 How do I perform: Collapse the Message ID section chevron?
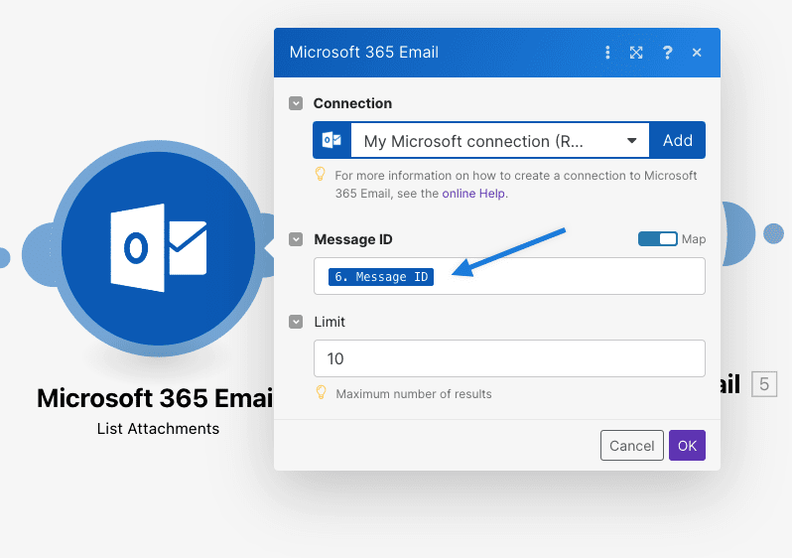point(296,239)
